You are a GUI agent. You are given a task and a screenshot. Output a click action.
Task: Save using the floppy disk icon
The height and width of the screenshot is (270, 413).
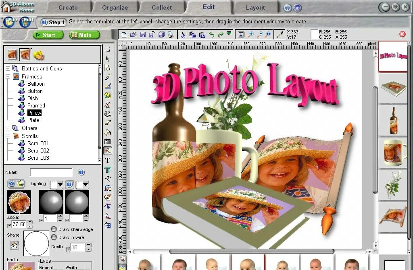(142, 35)
